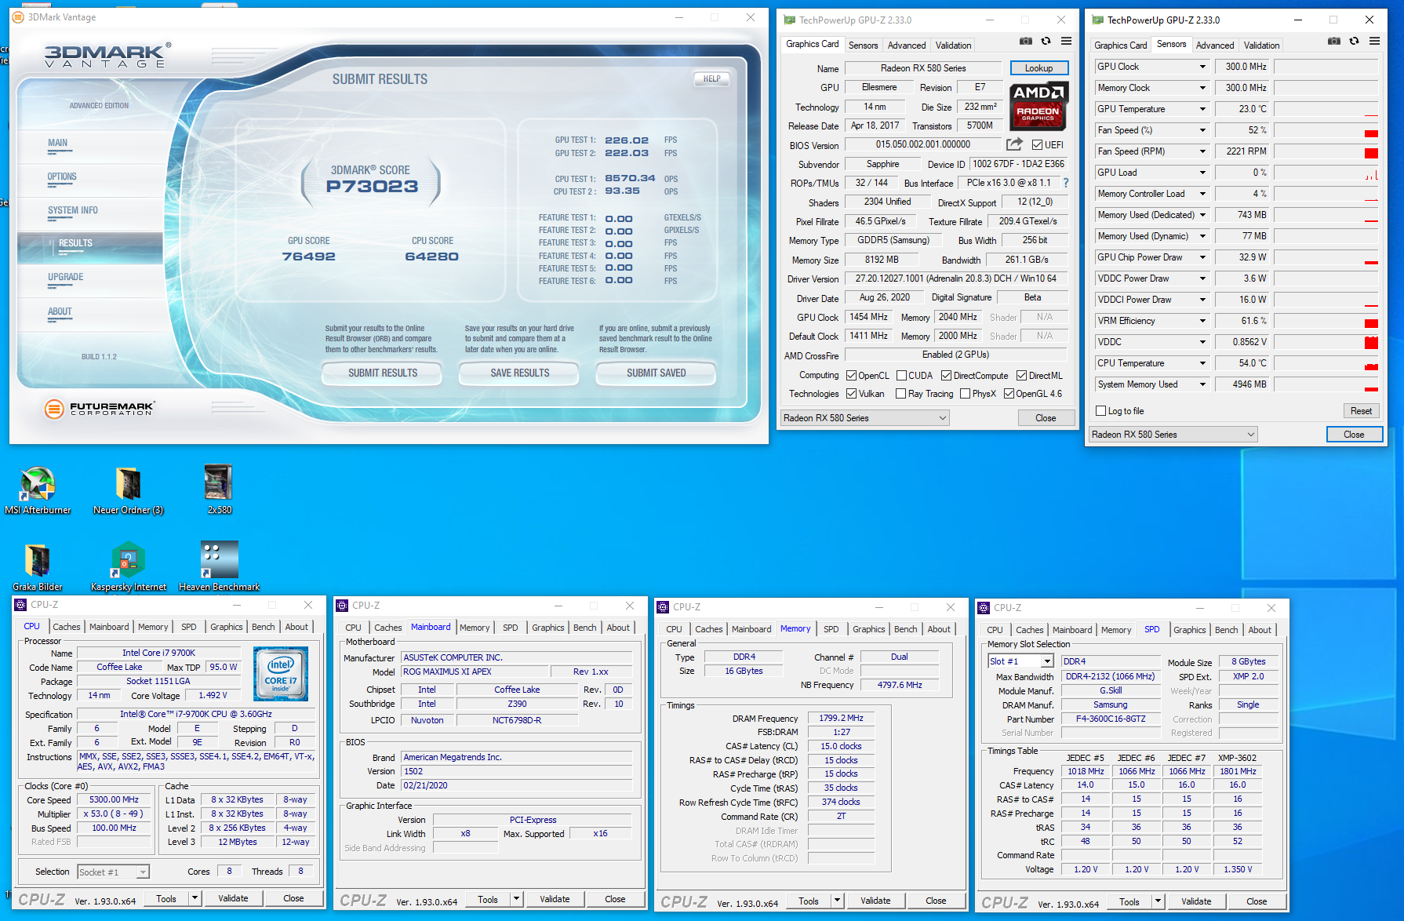Toggle Vulkan checkbox

852,394
